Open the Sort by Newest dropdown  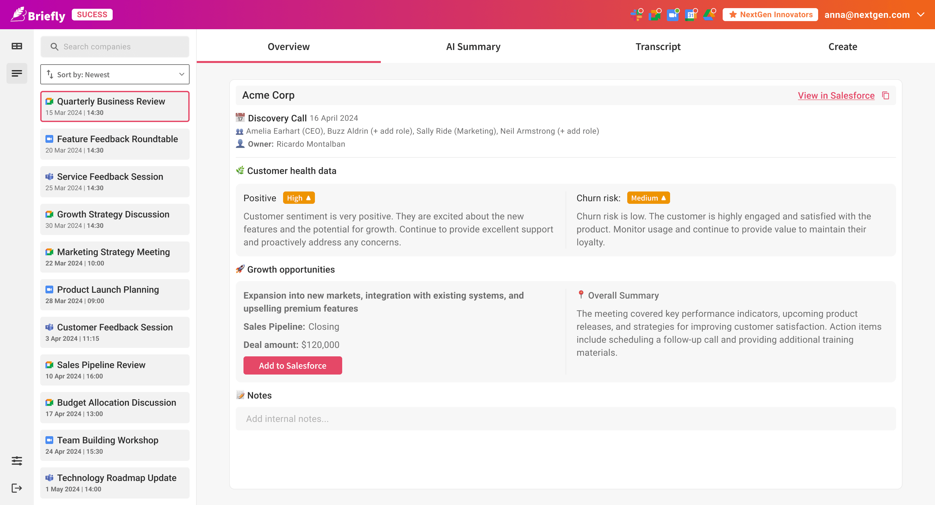[x=115, y=74]
